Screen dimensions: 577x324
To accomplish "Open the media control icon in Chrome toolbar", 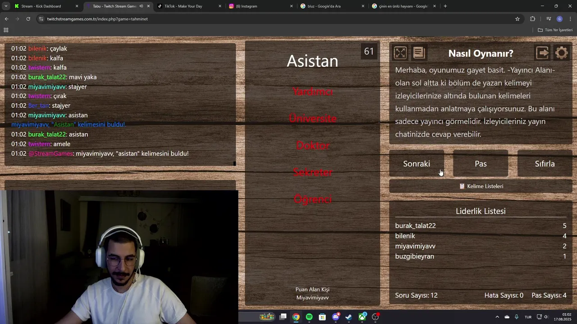I will [549, 19].
